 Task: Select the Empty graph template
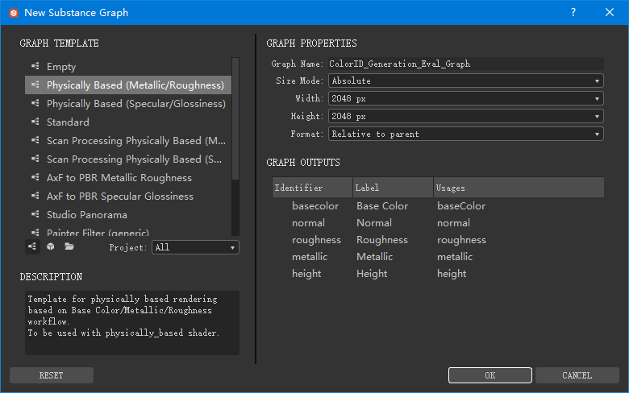coord(61,67)
